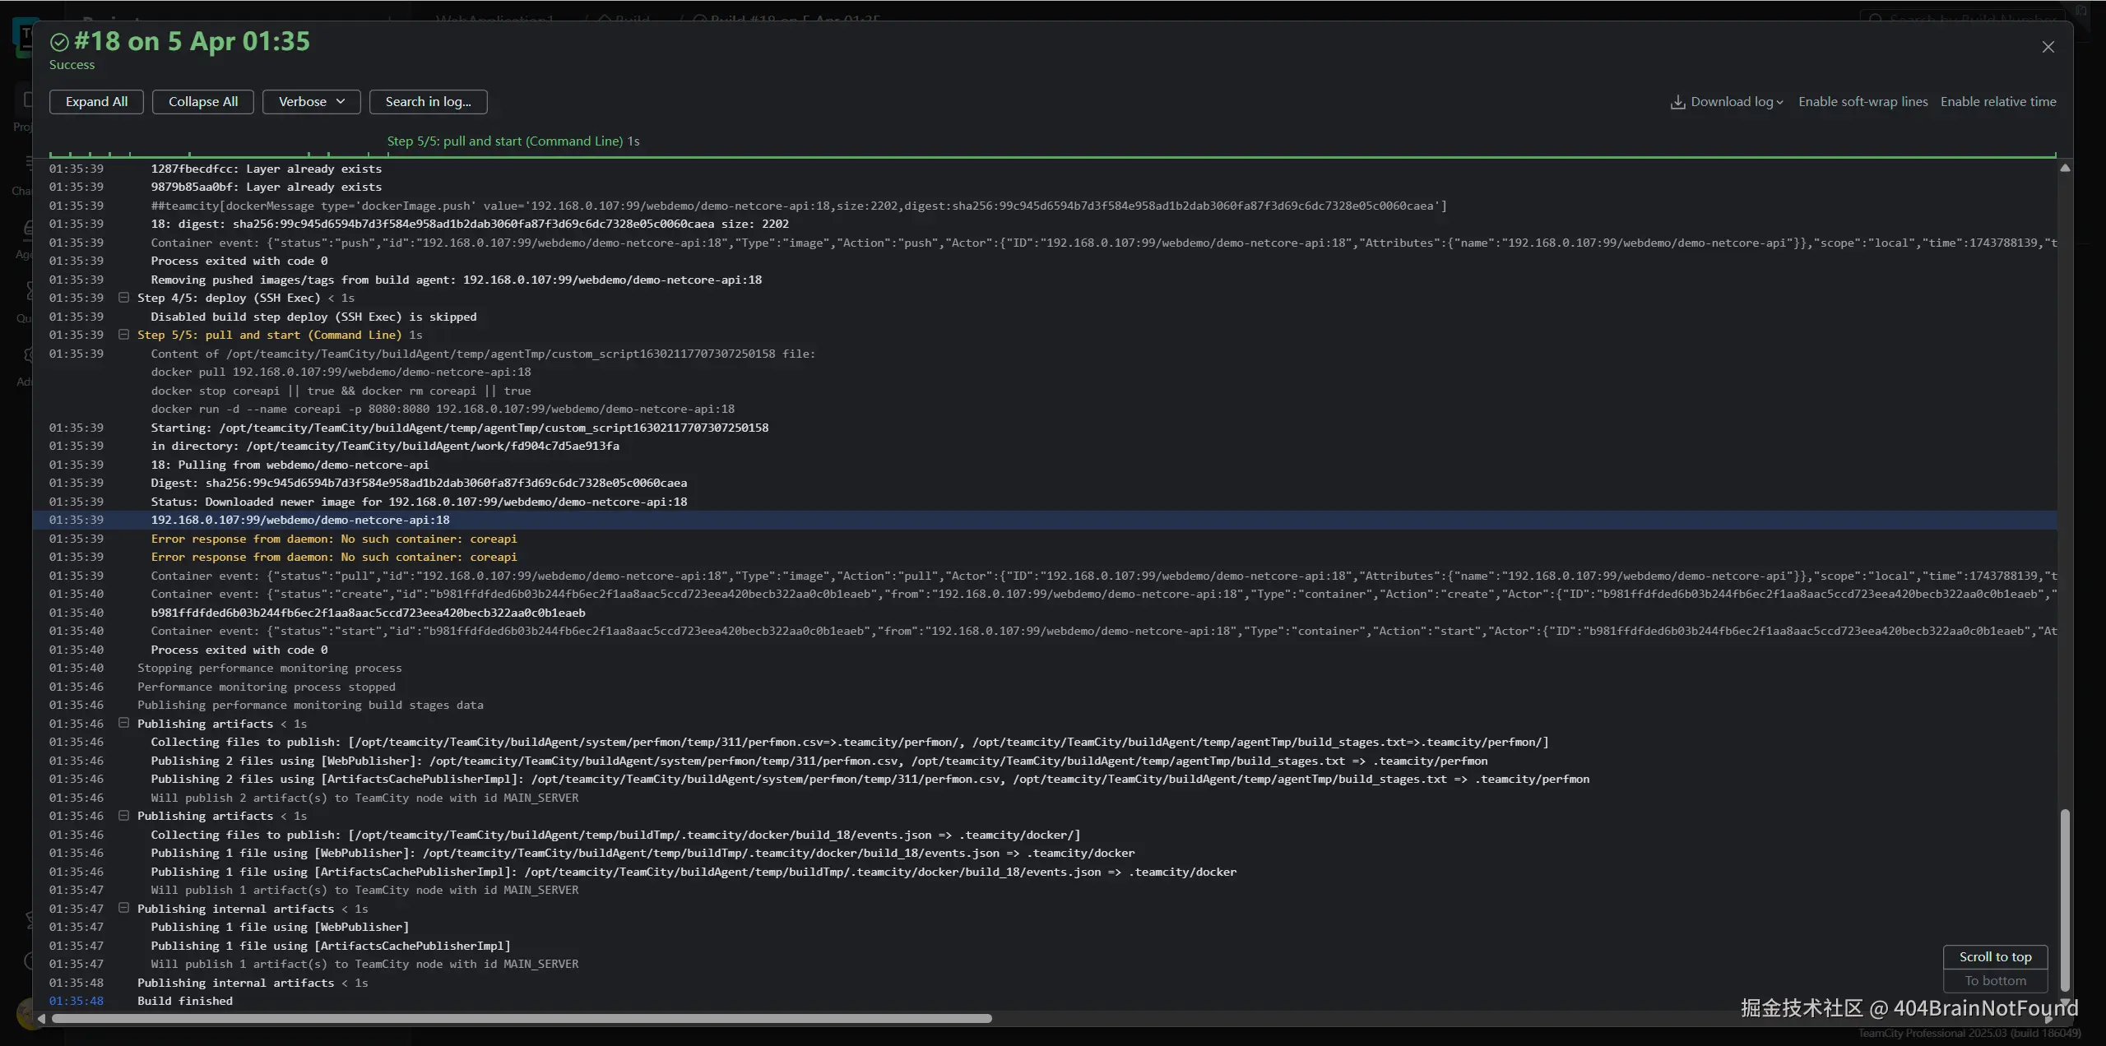Click the horizontal scrollbar left arrow
This screenshot has width=2106, height=1046.
[x=41, y=1018]
